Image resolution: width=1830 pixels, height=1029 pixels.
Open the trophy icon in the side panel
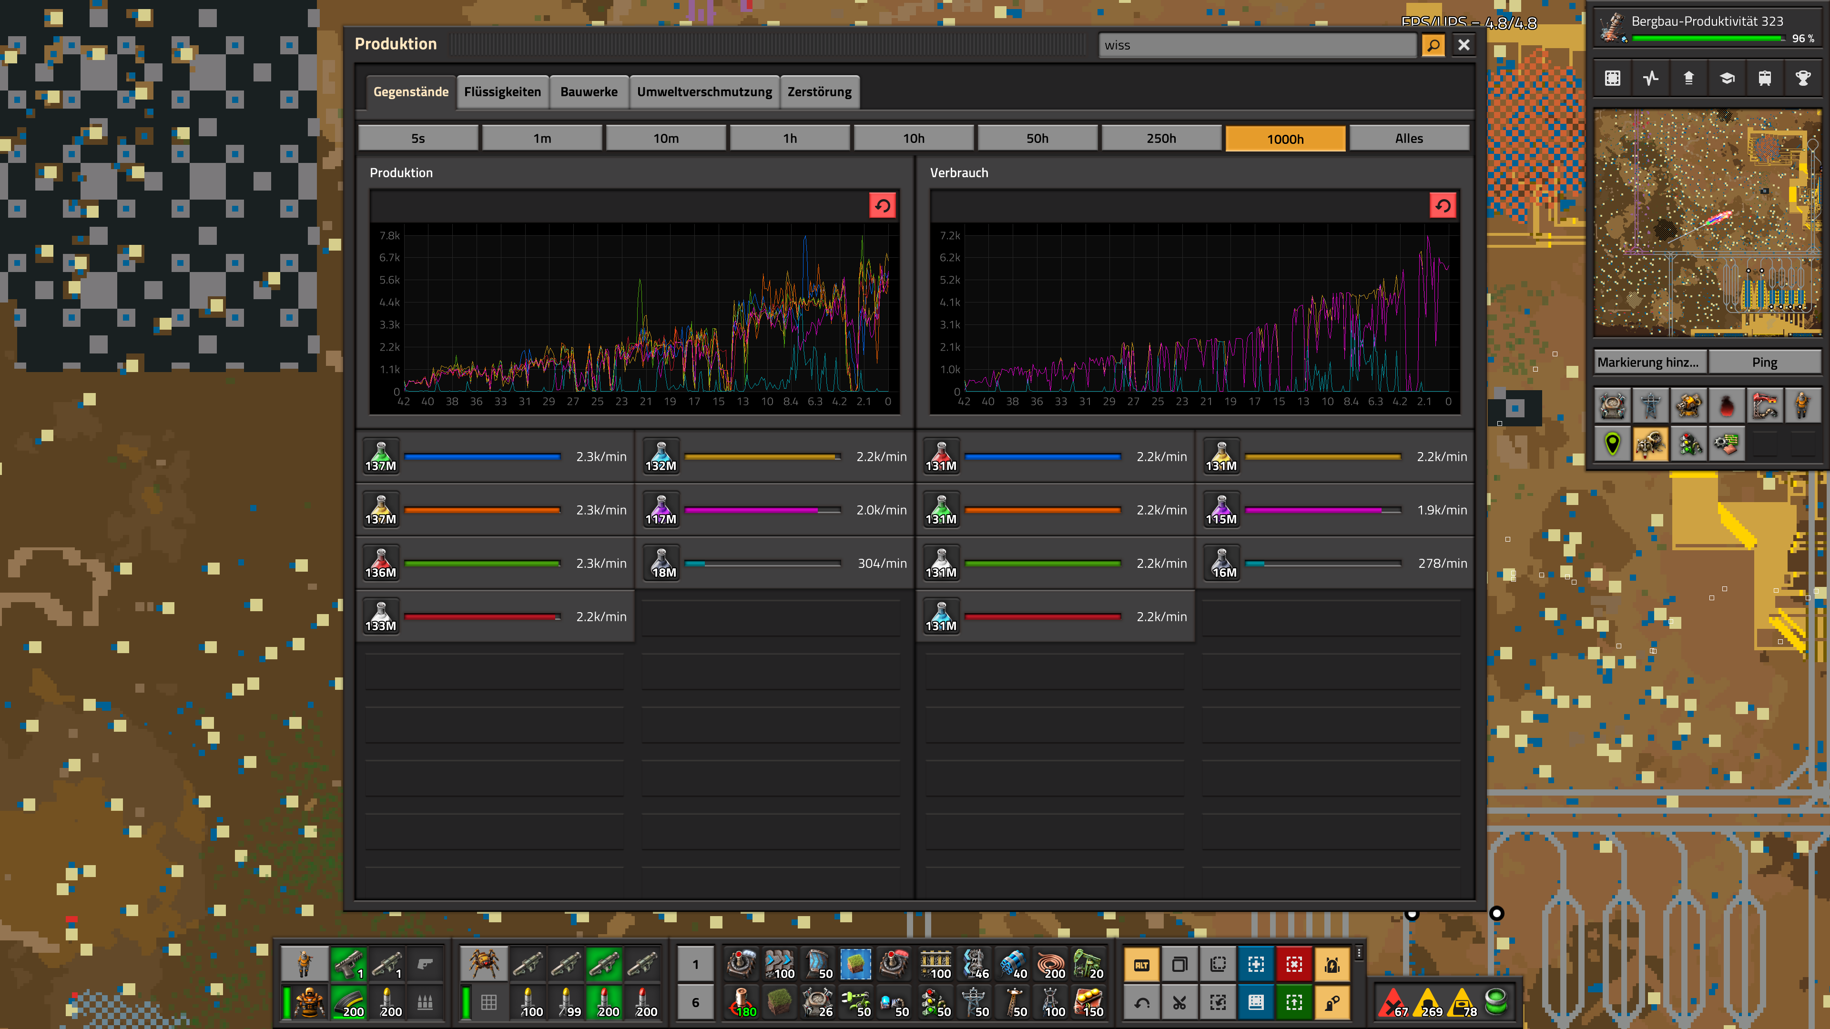click(1803, 79)
